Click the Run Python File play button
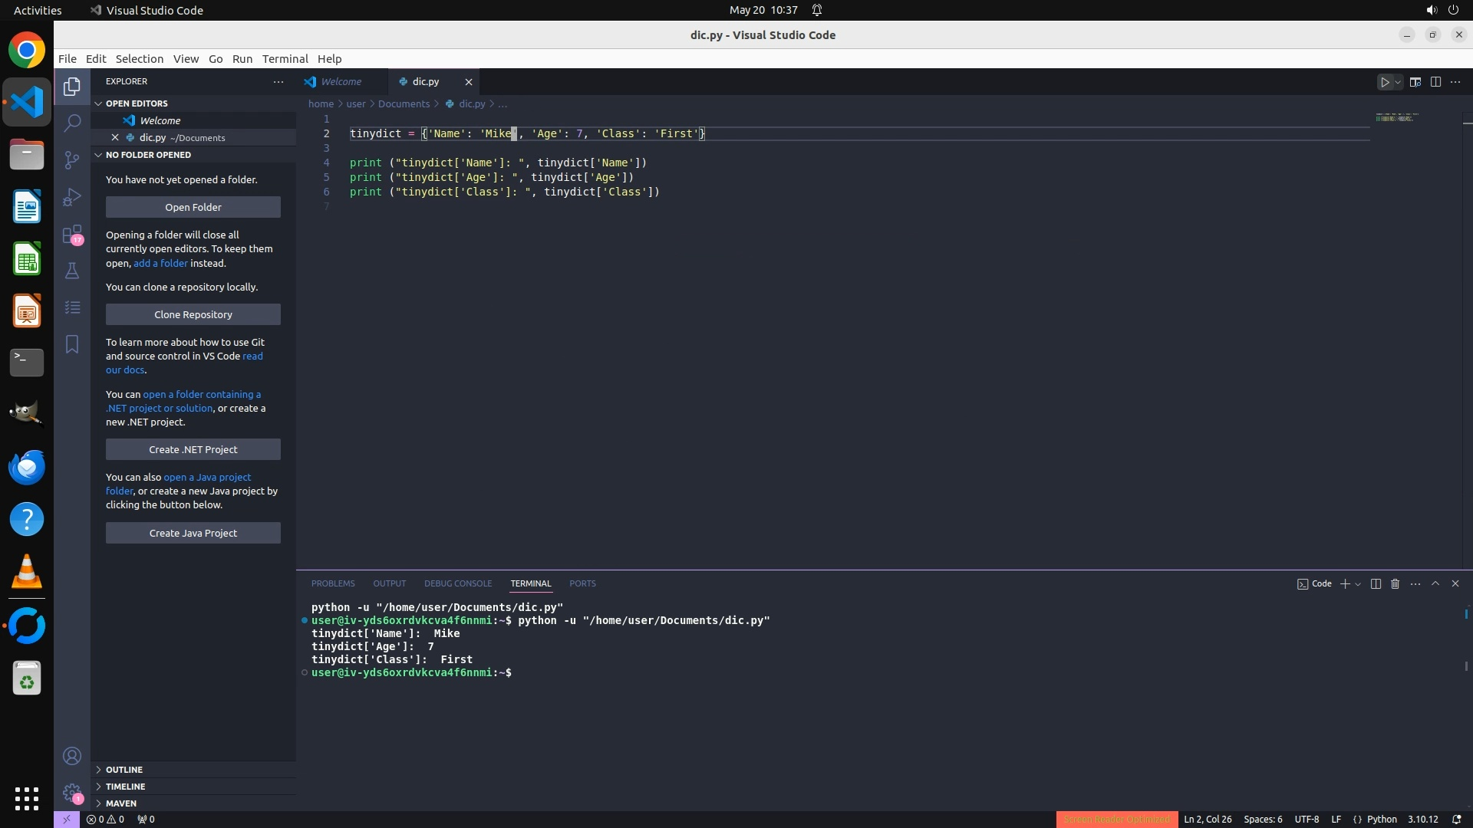Image resolution: width=1473 pixels, height=828 pixels. point(1385,82)
